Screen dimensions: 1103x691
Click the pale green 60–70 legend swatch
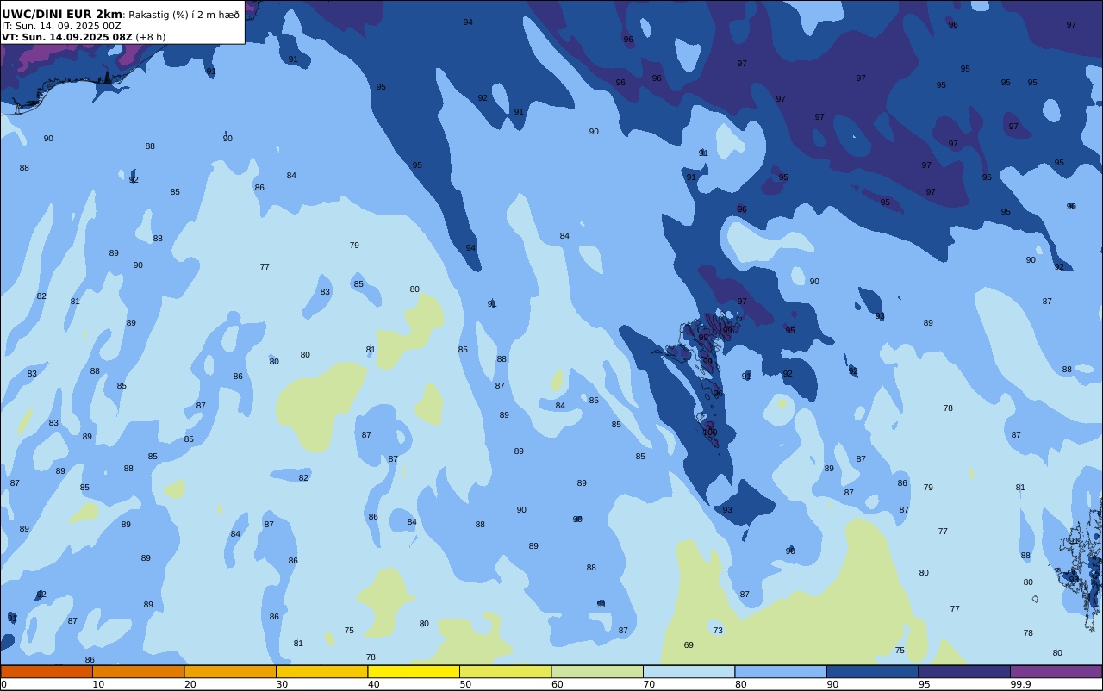pyautogui.click(x=597, y=671)
